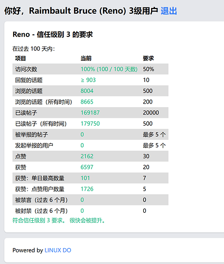224x264 pixels.
Task: Click requirement 500 in the 浏览的话题 row
Action: click(147, 91)
